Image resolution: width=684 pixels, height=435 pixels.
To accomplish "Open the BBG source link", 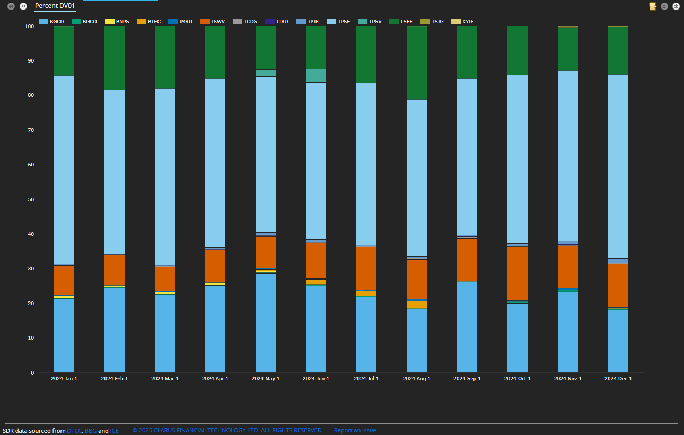I will [x=90, y=430].
